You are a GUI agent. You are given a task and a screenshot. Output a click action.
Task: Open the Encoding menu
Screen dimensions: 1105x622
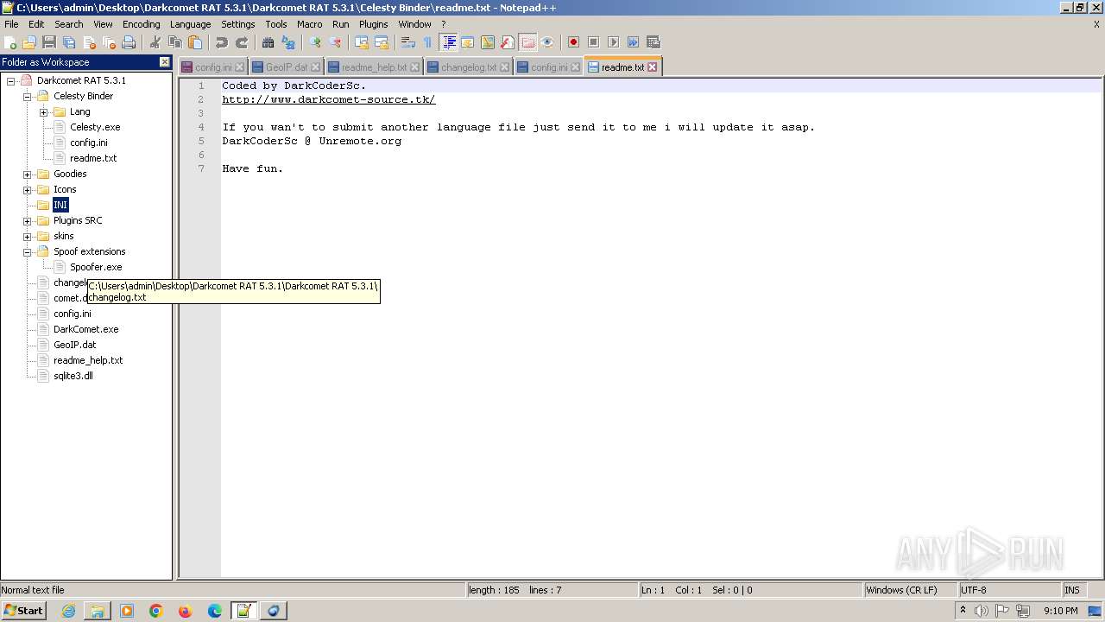click(141, 24)
